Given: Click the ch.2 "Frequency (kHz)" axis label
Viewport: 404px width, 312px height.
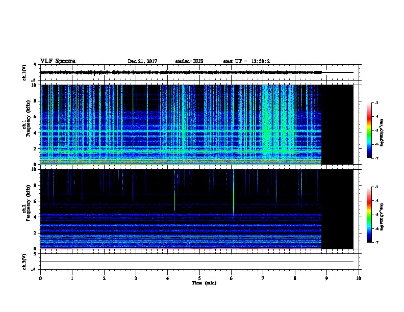Looking at the screenshot, I should pyautogui.click(x=28, y=203).
